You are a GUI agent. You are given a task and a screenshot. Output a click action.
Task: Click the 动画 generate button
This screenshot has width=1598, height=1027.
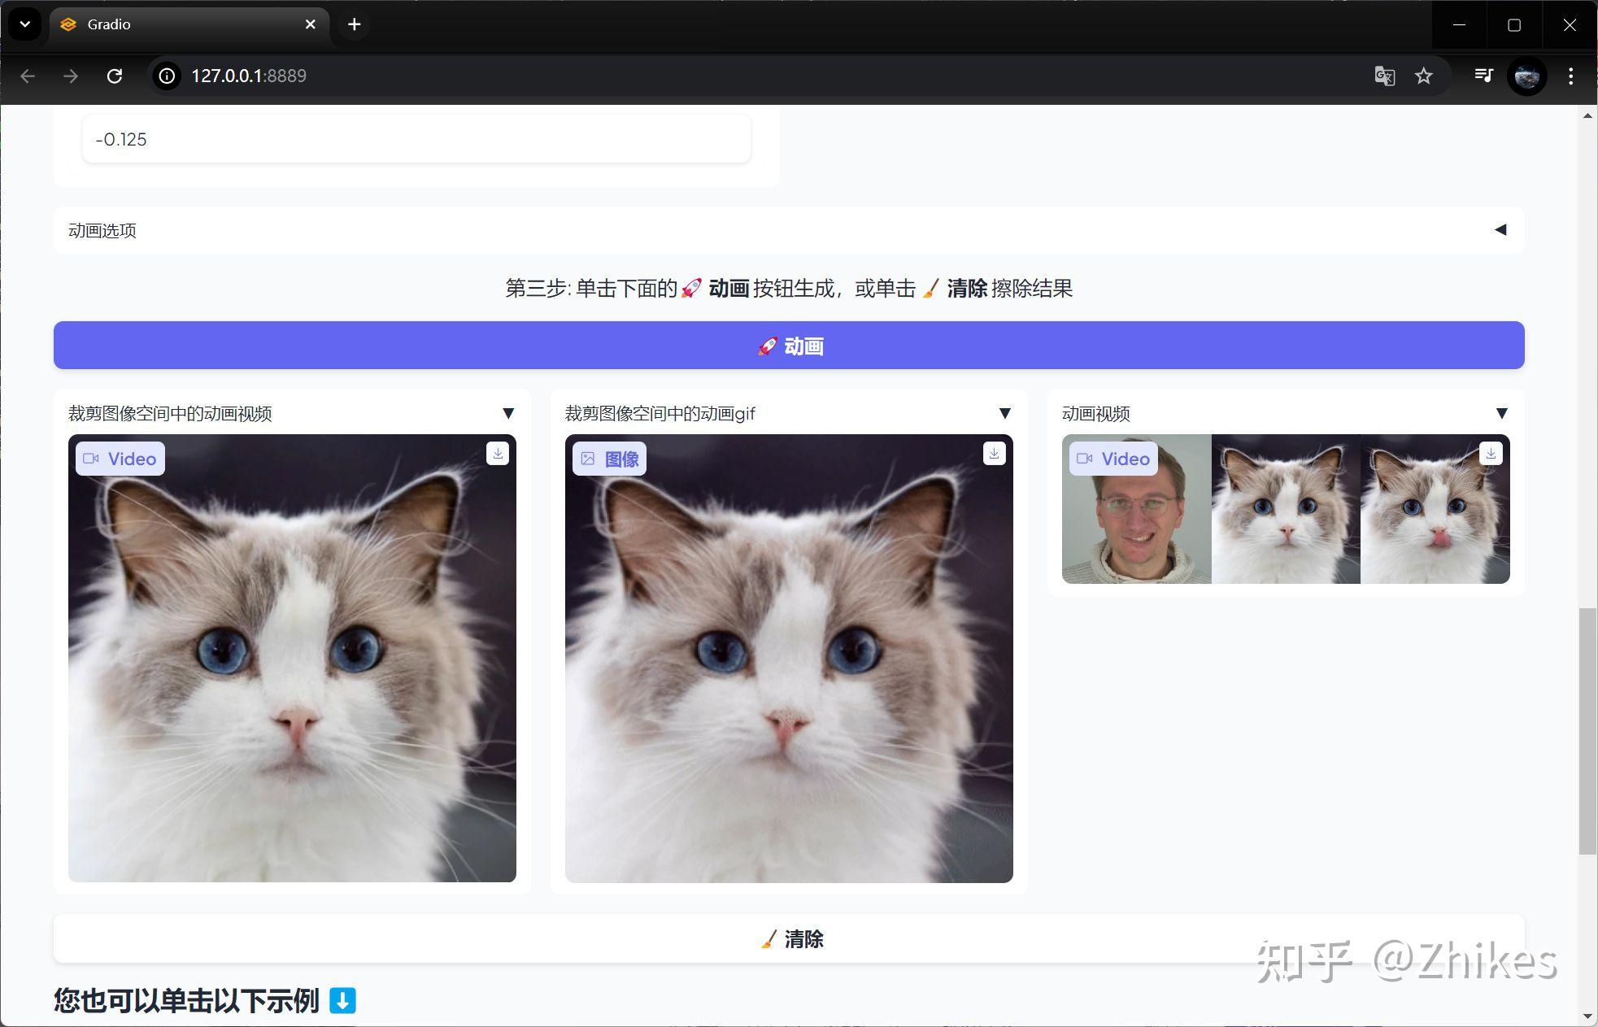(789, 346)
